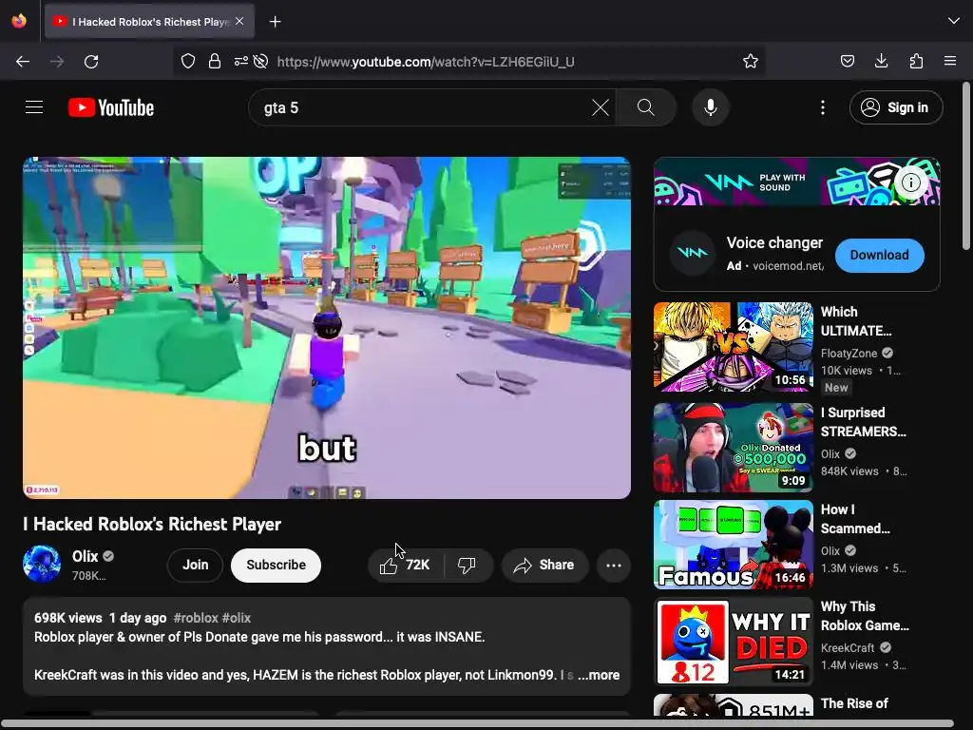Viewport: 973px width, 730px height.
Task: Open ad info icon on banner
Action: coord(911,182)
